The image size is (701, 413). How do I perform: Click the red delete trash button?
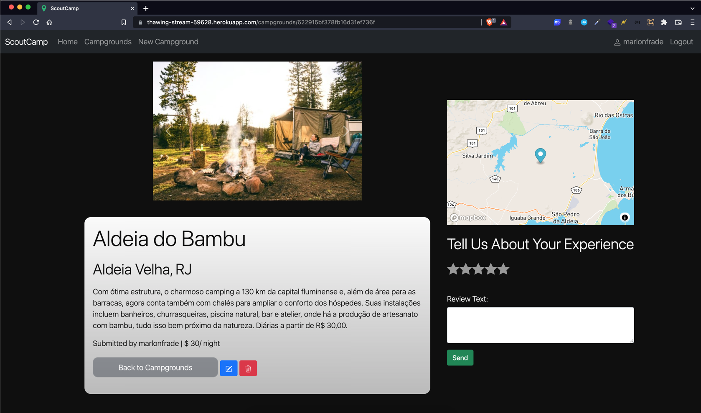(248, 368)
